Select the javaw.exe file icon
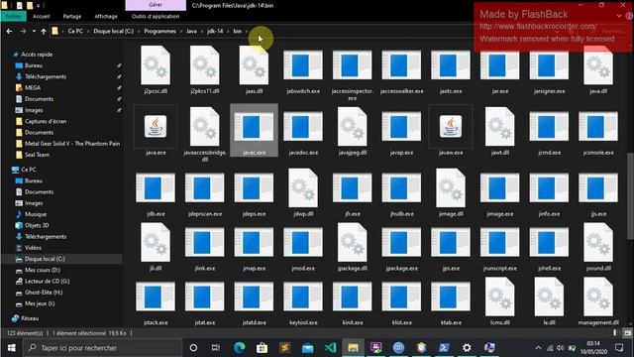The height and width of the screenshot is (357, 634). pos(451,126)
